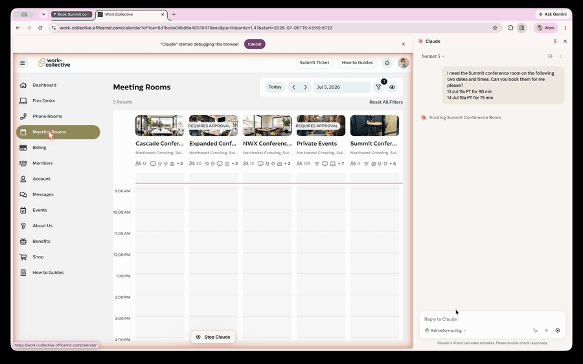
Task: Jump to Today in calendar
Action: coord(275,87)
